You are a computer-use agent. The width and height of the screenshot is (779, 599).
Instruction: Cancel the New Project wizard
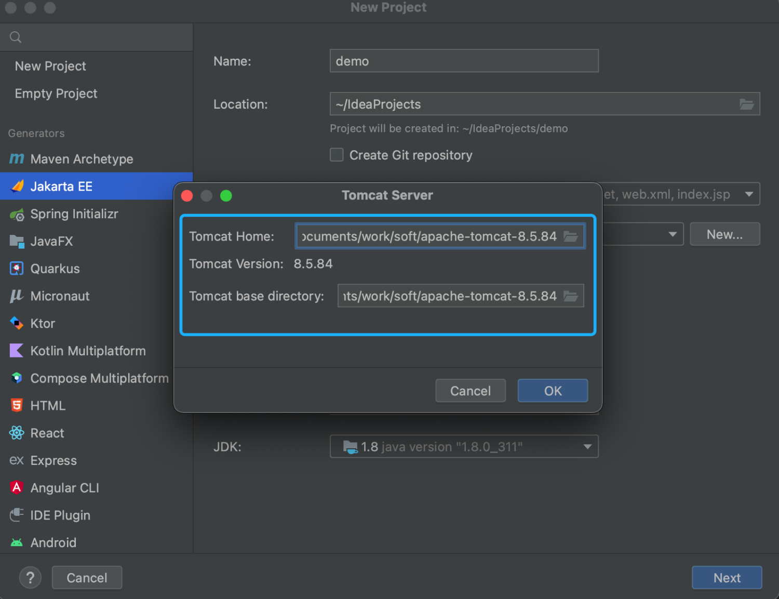(x=87, y=578)
